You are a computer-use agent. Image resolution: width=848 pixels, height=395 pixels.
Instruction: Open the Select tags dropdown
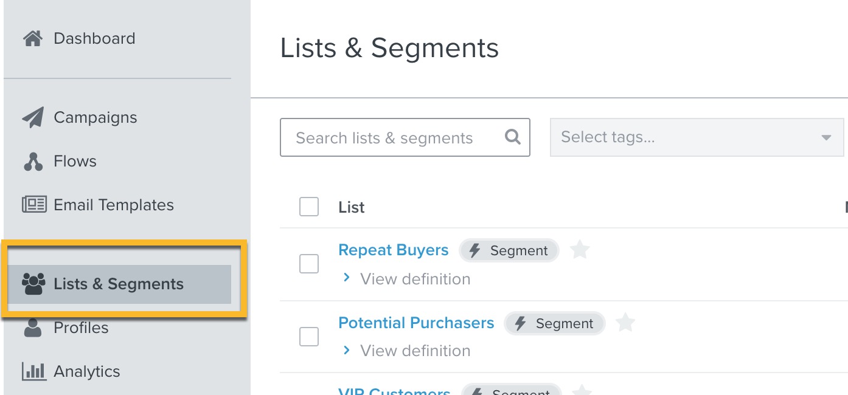point(697,137)
